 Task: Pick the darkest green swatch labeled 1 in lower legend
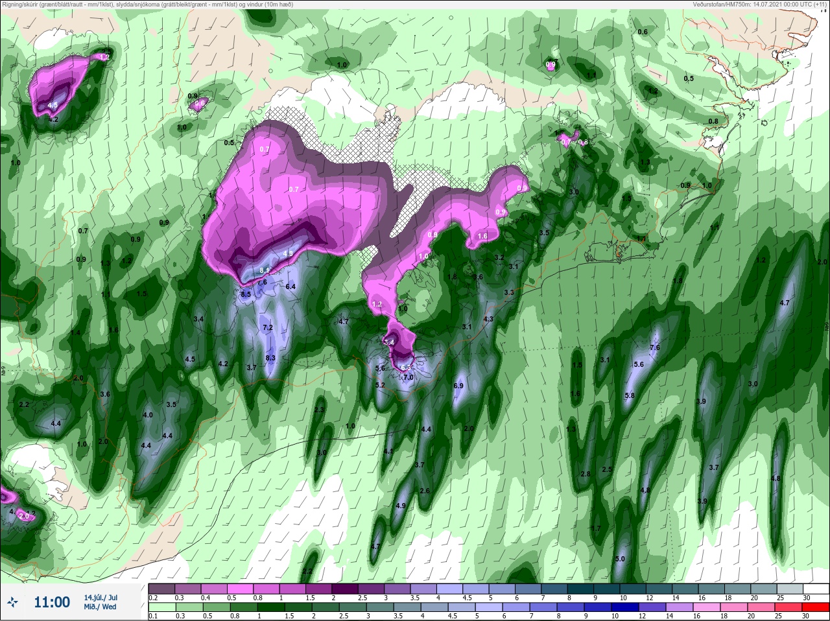click(270, 608)
